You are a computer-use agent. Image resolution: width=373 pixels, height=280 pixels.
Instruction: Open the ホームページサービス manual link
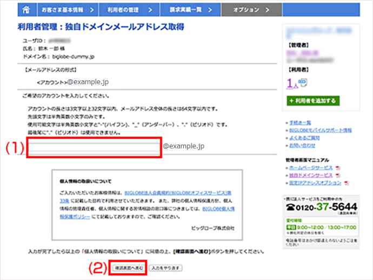[x=311, y=168]
